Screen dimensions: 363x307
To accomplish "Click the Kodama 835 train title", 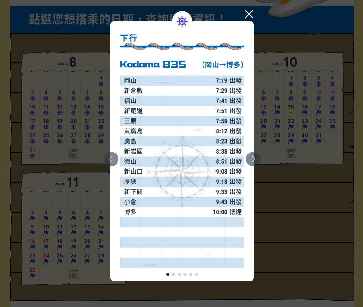I will [153, 64].
